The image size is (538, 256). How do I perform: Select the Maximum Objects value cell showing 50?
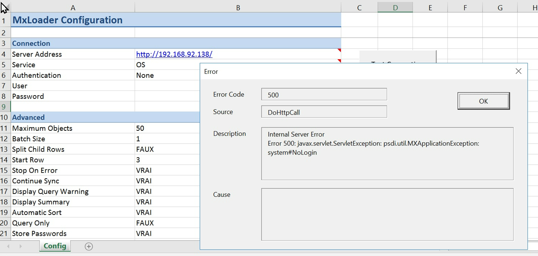(x=166, y=128)
